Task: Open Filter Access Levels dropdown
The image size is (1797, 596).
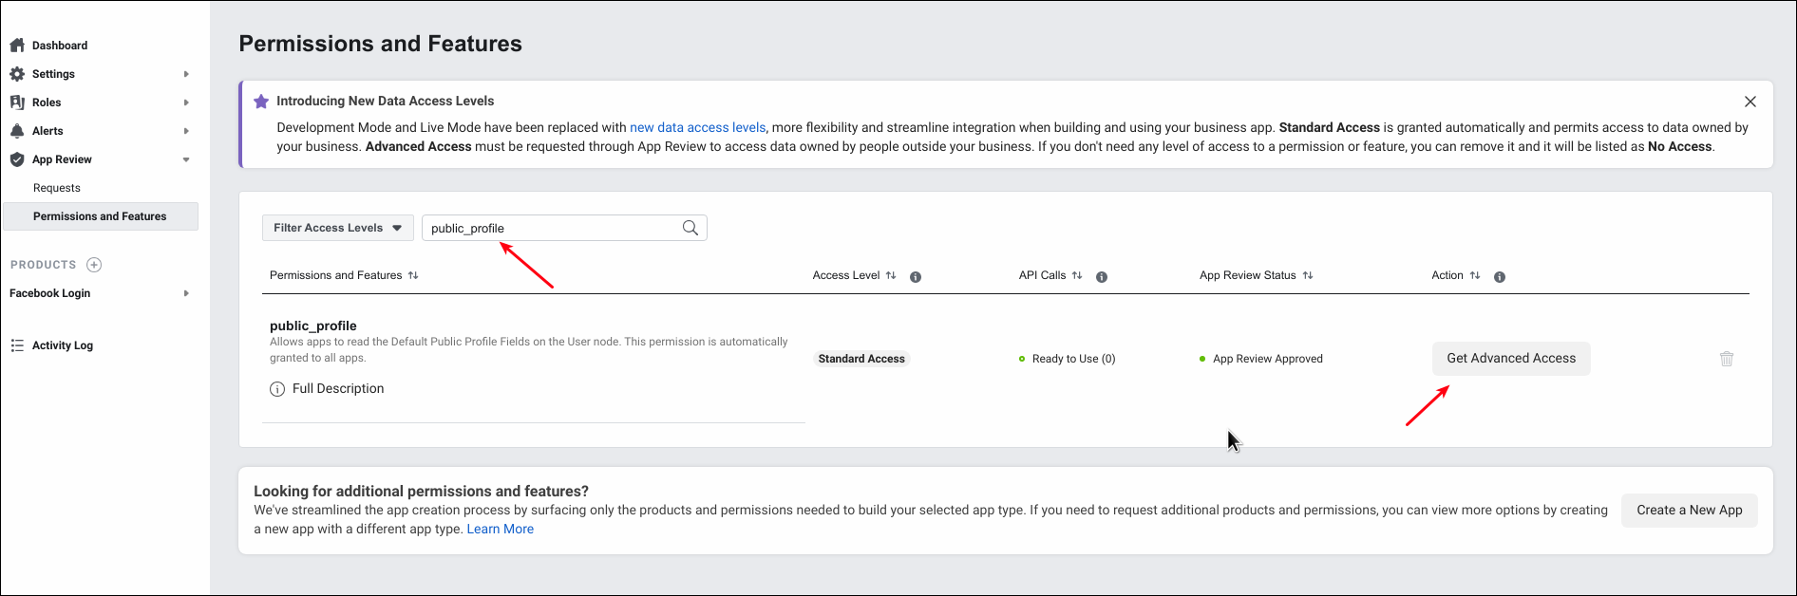Action: [x=337, y=228]
